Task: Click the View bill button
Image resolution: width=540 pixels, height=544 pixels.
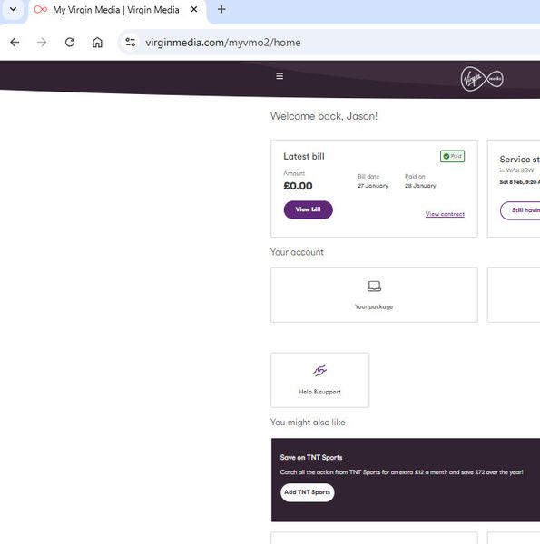Action: (x=308, y=209)
